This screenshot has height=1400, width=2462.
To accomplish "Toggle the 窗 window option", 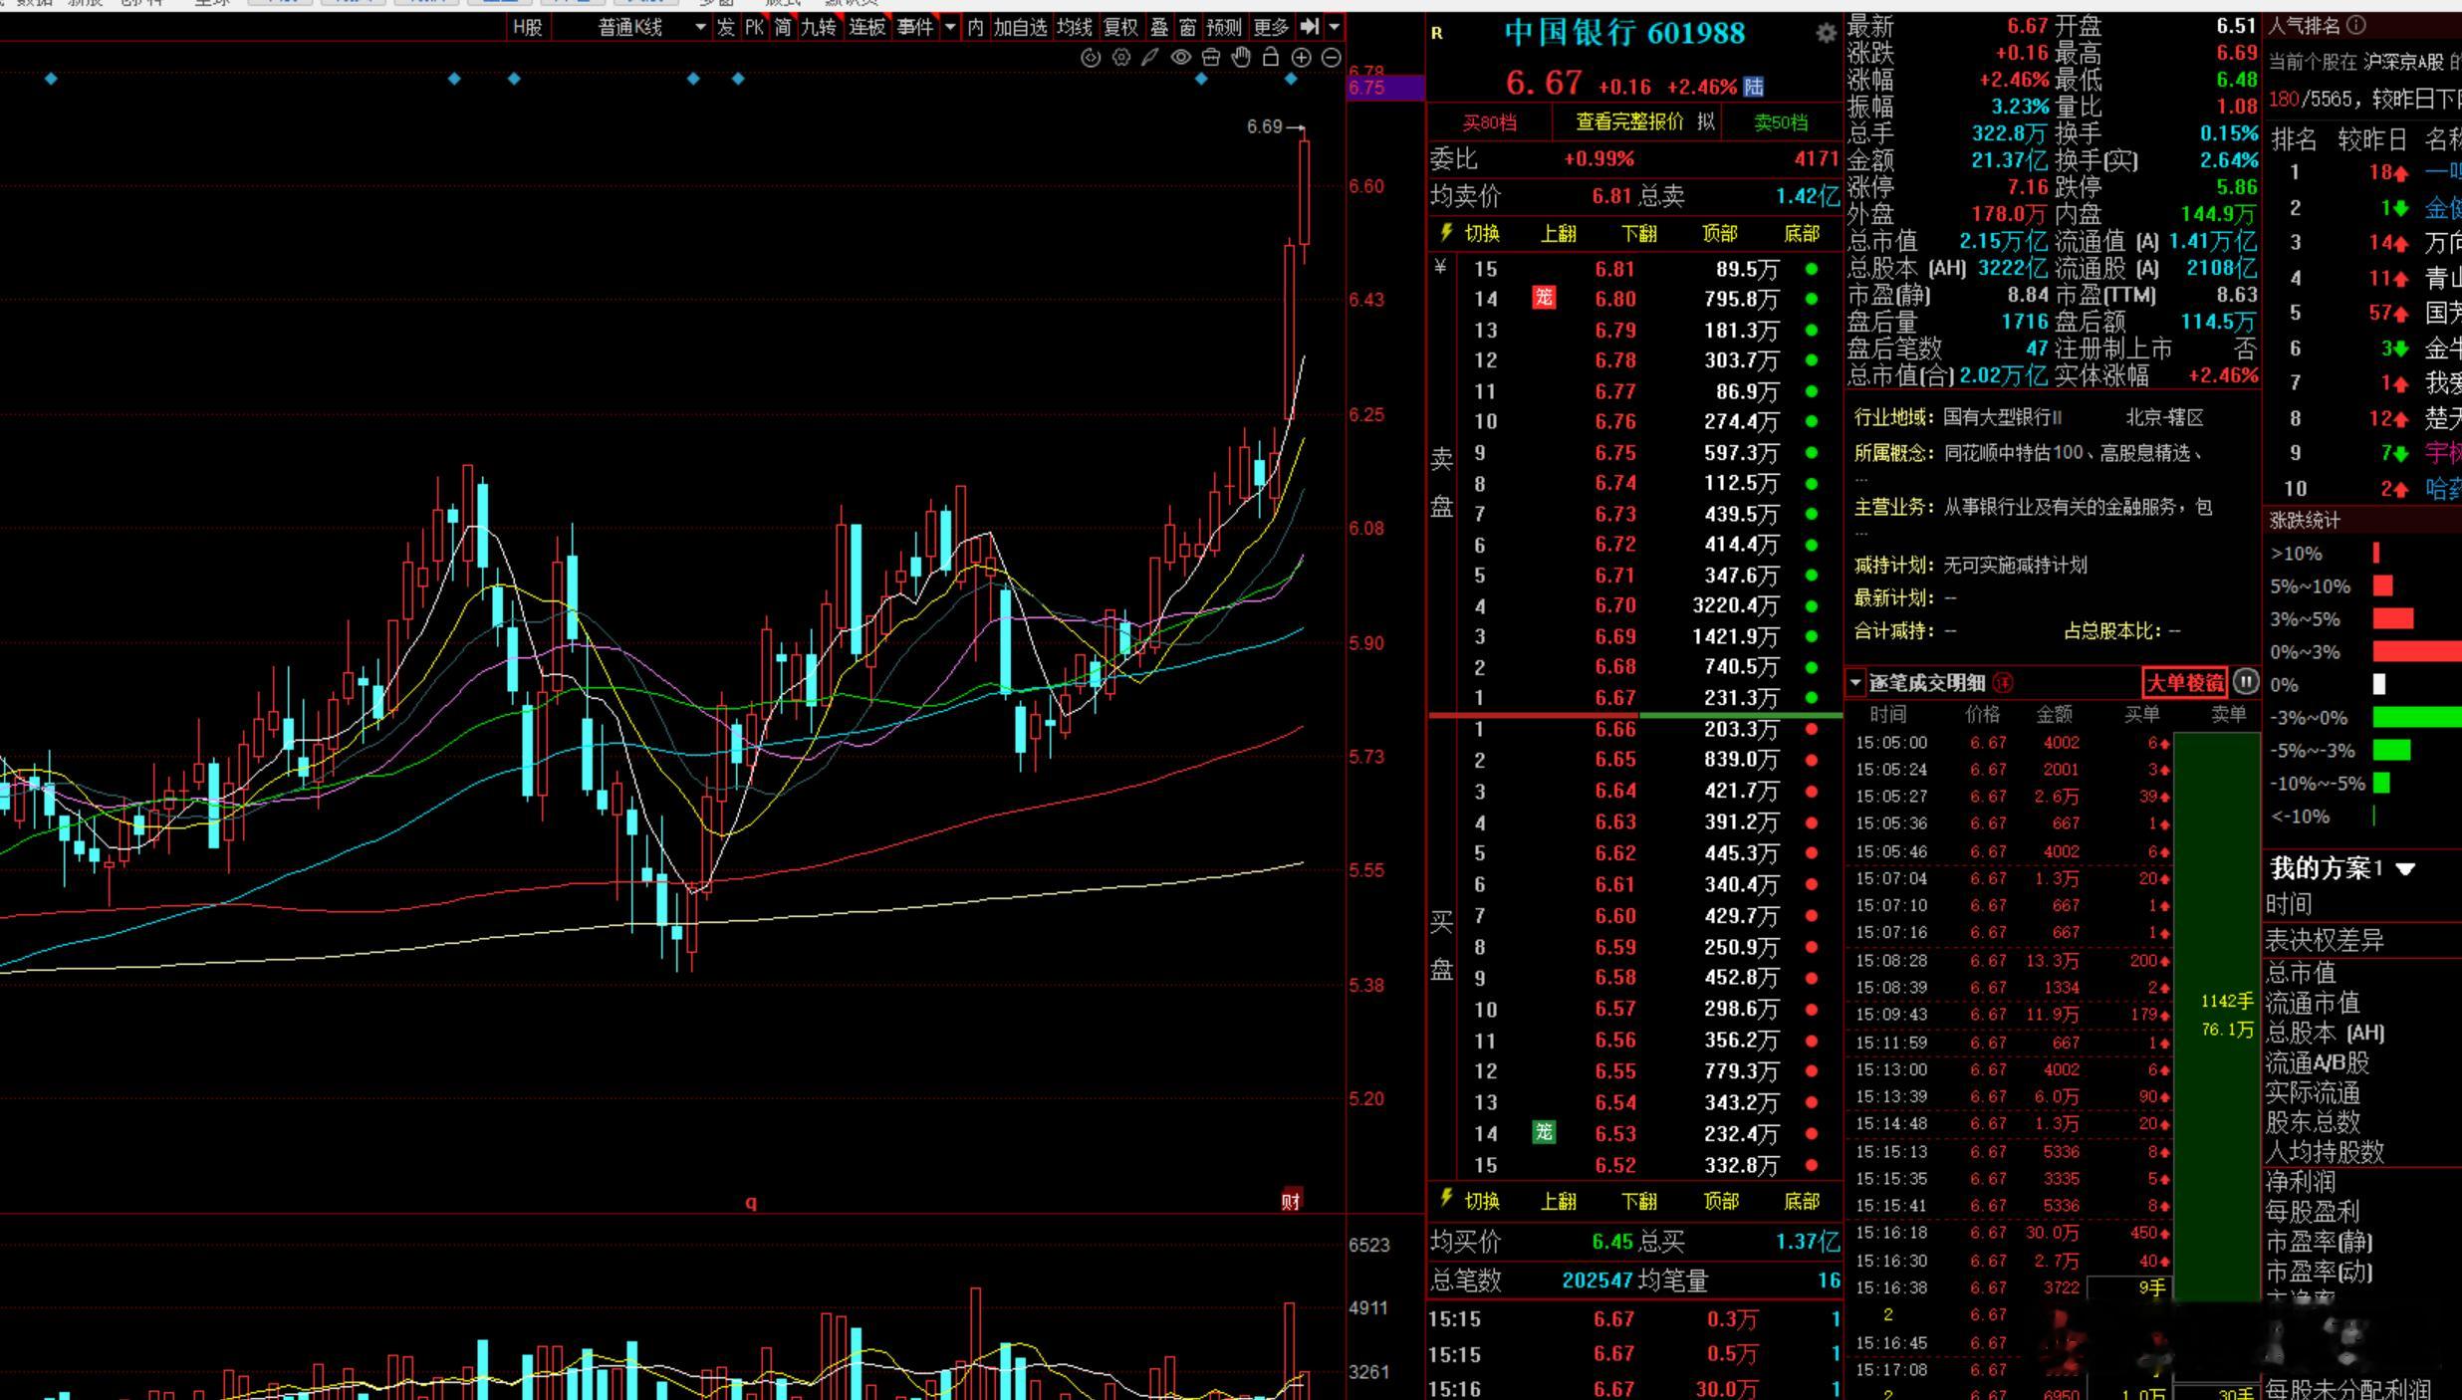I will [x=1187, y=27].
